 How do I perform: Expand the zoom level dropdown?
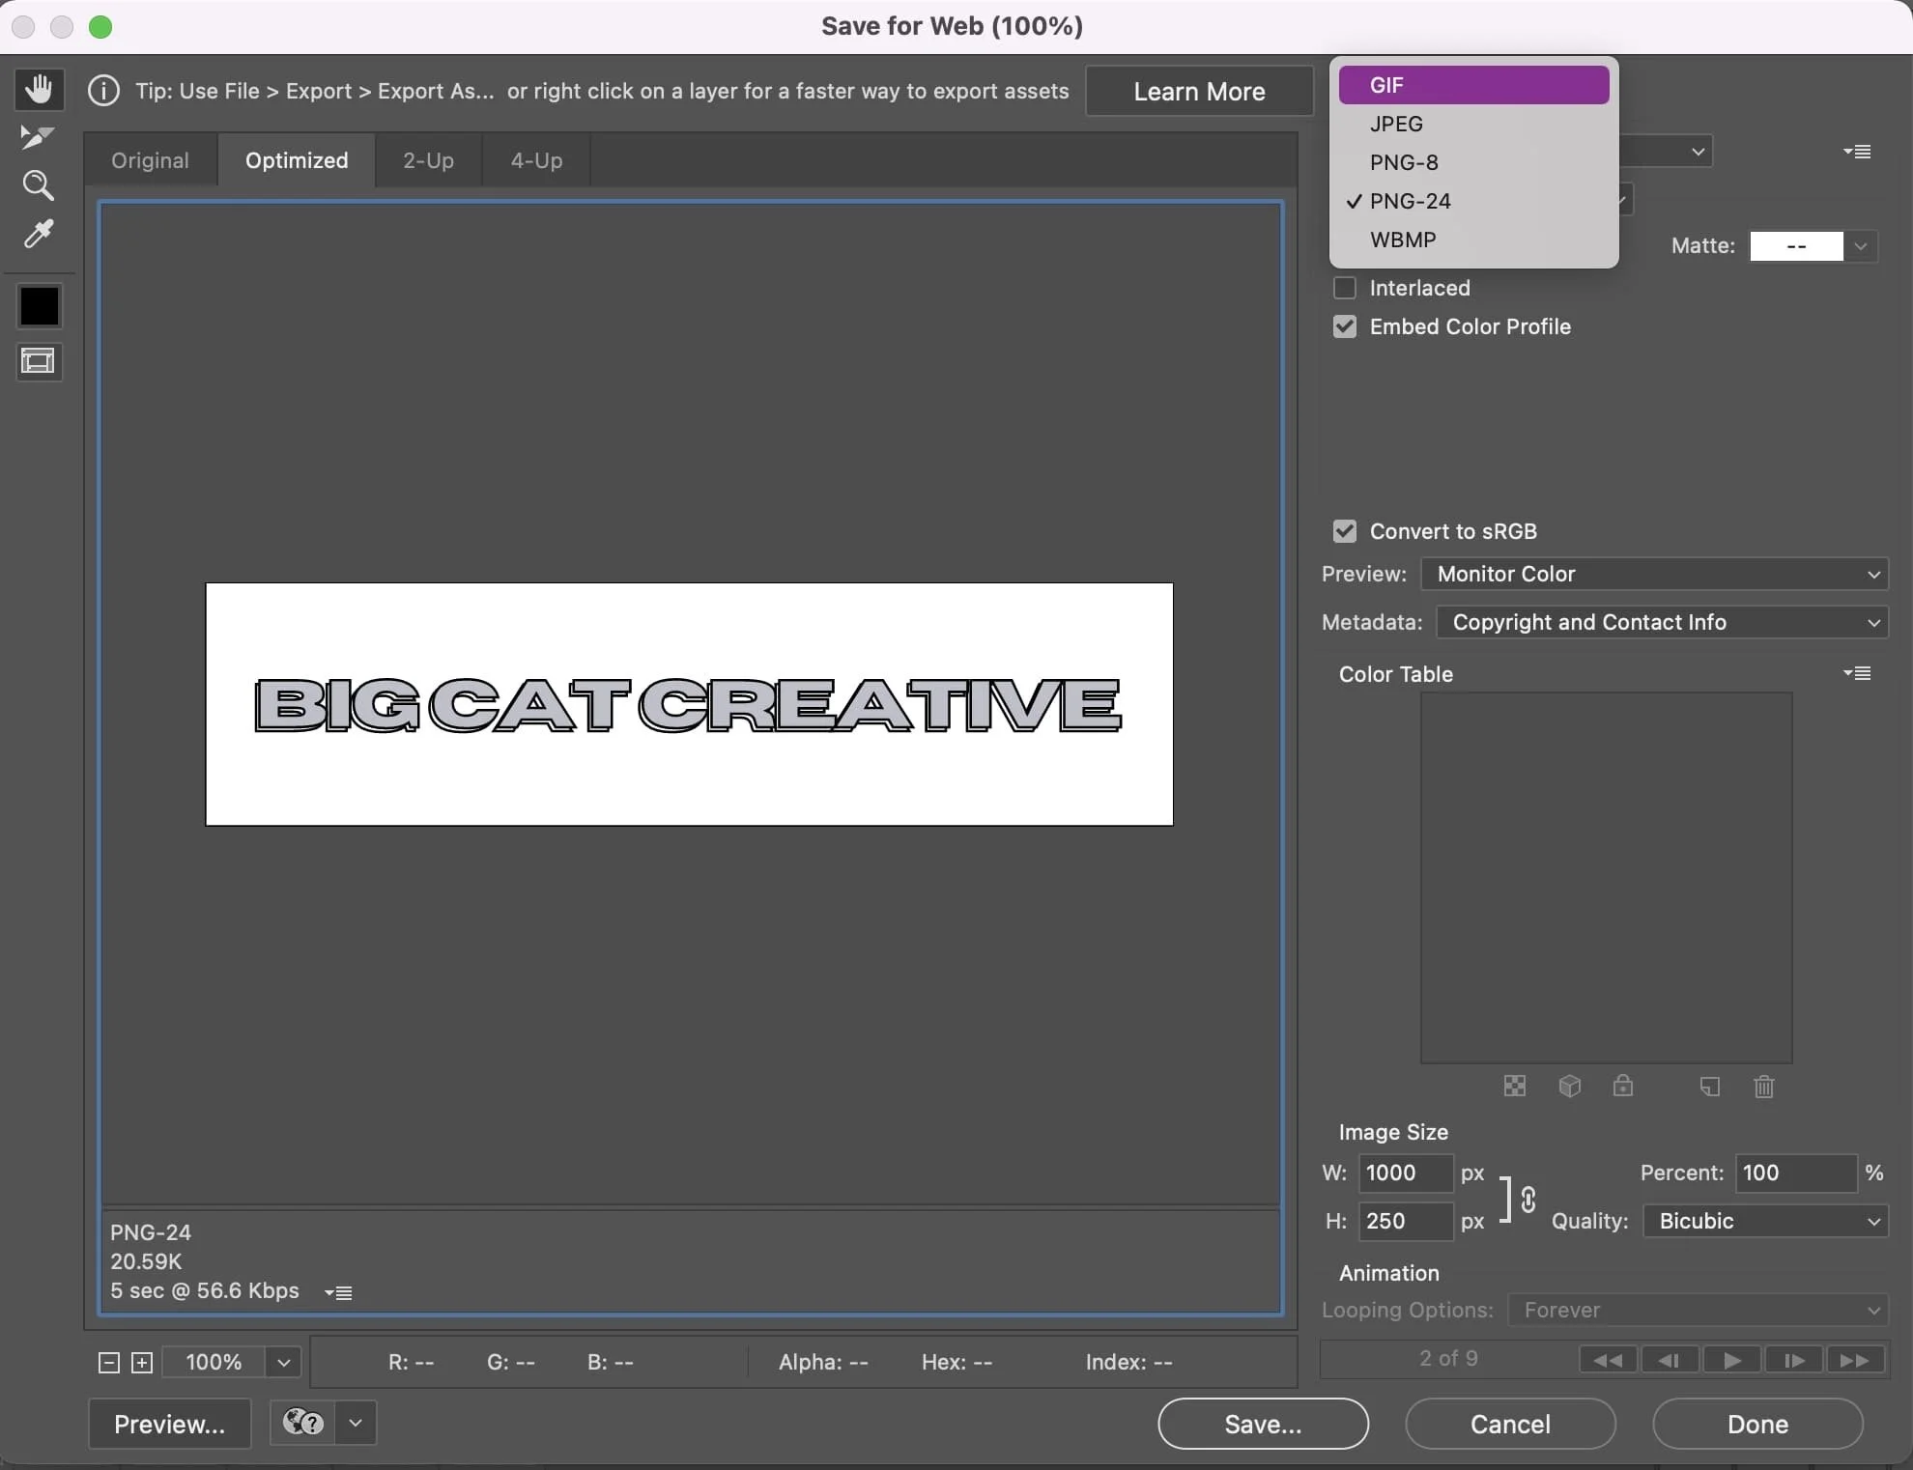coord(283,1362)
